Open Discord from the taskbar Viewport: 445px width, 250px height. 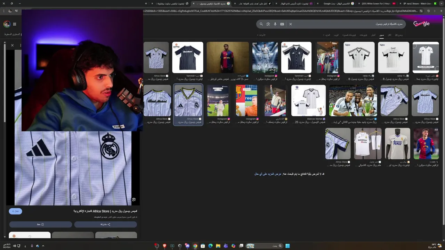187,246
